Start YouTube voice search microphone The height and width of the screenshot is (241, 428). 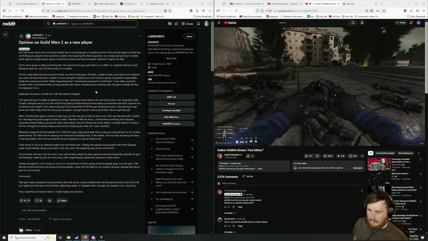pos(362,23)
